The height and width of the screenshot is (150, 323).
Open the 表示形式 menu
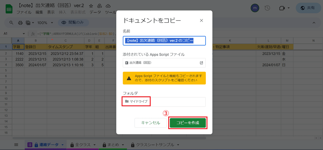tap(78, 12)
